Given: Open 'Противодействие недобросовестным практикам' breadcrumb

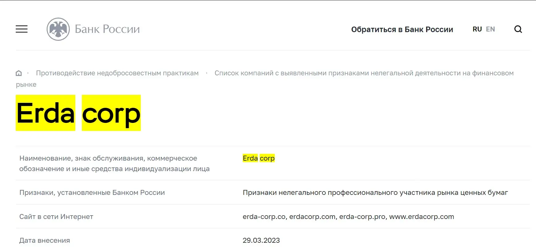Looking at the screenshot, I should click(117, 73).
